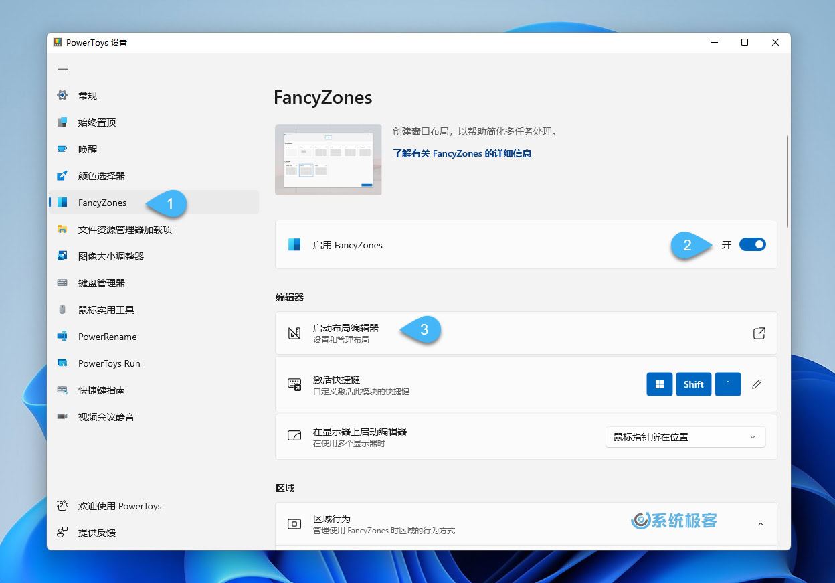Image resolution: width=835 pixels, height=583 pixels.
Task: Click the coffee cup icon for 唤醒
Action: pyautogui.click(x=62, y=149)
